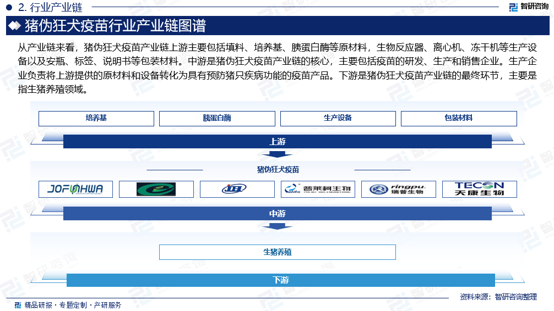This screenshot has height=311, width=554.
Task: Click the small logo before 精品研报 footer
Action: point(18,305)
